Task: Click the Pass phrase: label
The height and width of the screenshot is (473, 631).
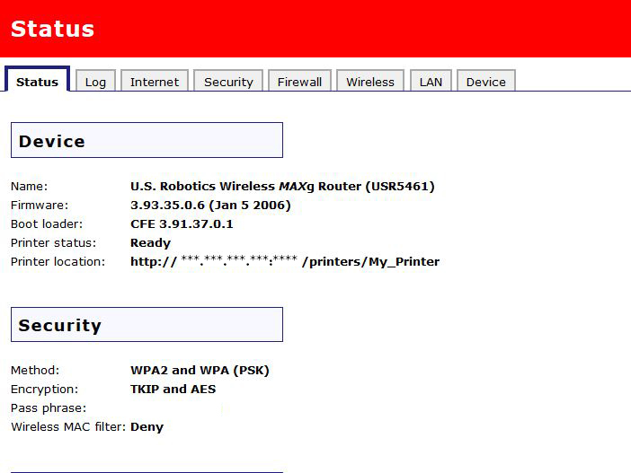Action: pos(49,407)
